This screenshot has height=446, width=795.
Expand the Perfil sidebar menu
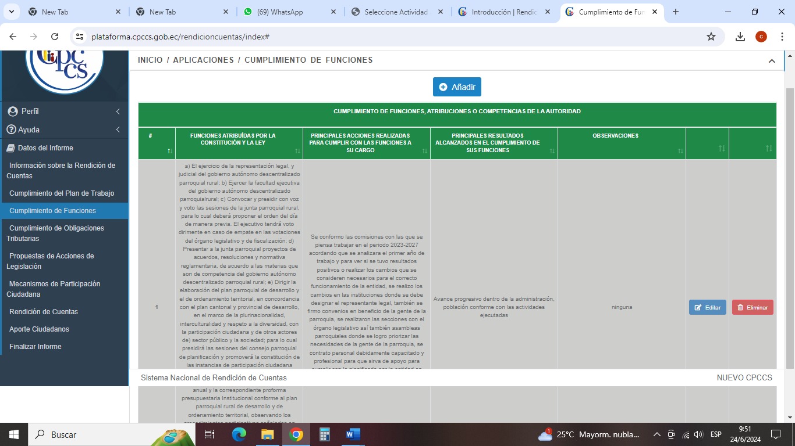pyautogui.click(x=64, y=111)
